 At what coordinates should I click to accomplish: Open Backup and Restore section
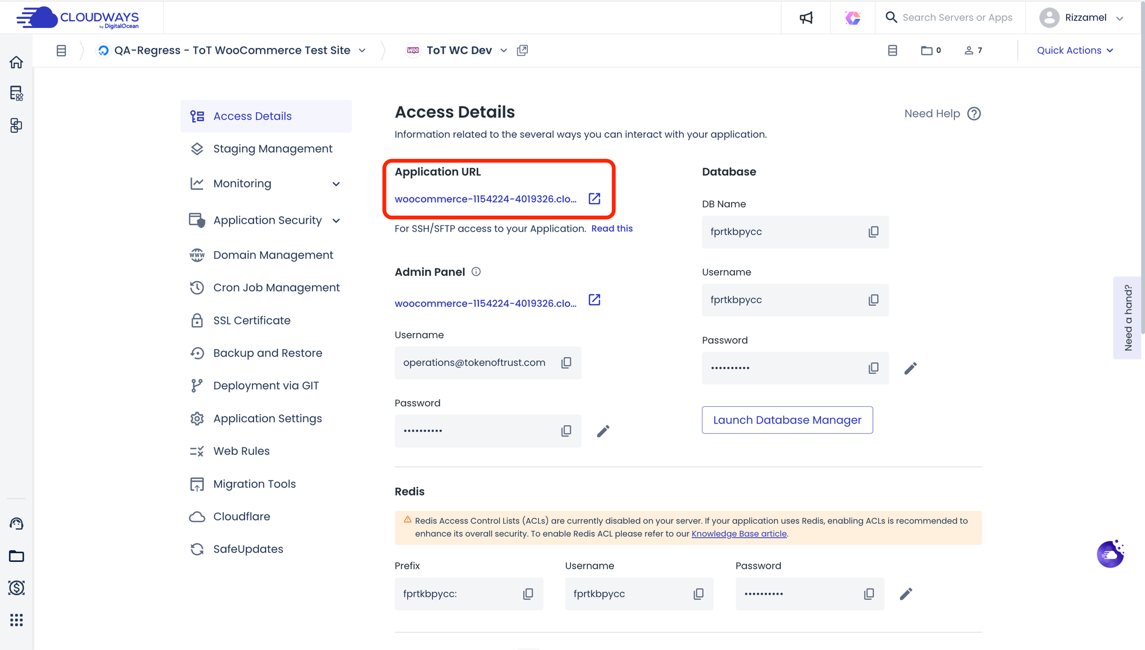[x=267, y=353]
